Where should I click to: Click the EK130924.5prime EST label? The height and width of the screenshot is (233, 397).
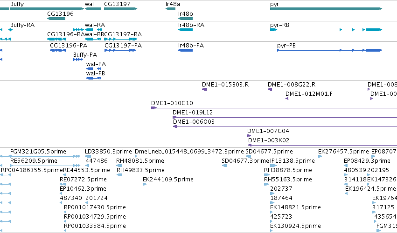point(295,226)
